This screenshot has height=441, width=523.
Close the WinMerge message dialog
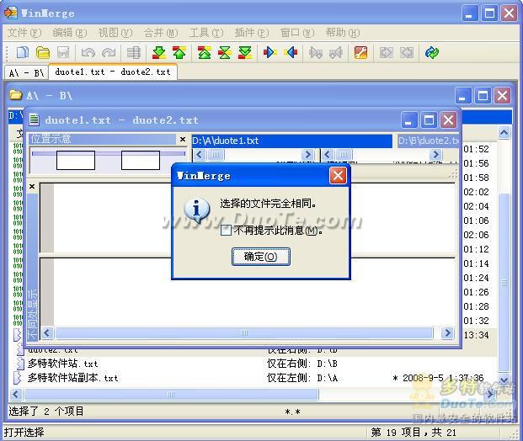338,175
